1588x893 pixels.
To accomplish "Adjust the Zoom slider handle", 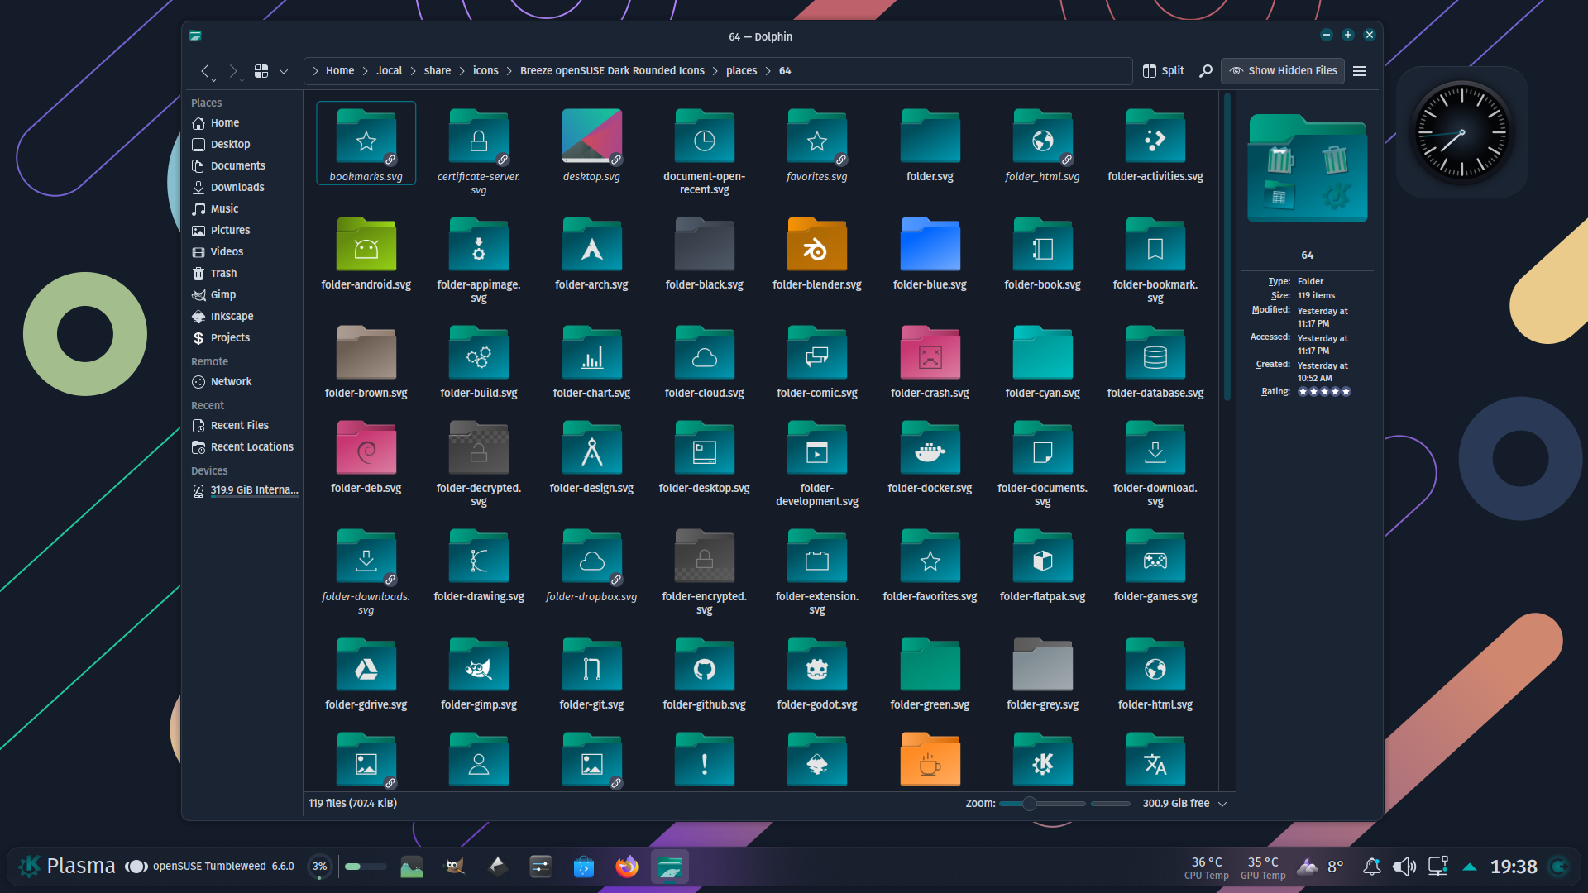I will (1029, 804).
